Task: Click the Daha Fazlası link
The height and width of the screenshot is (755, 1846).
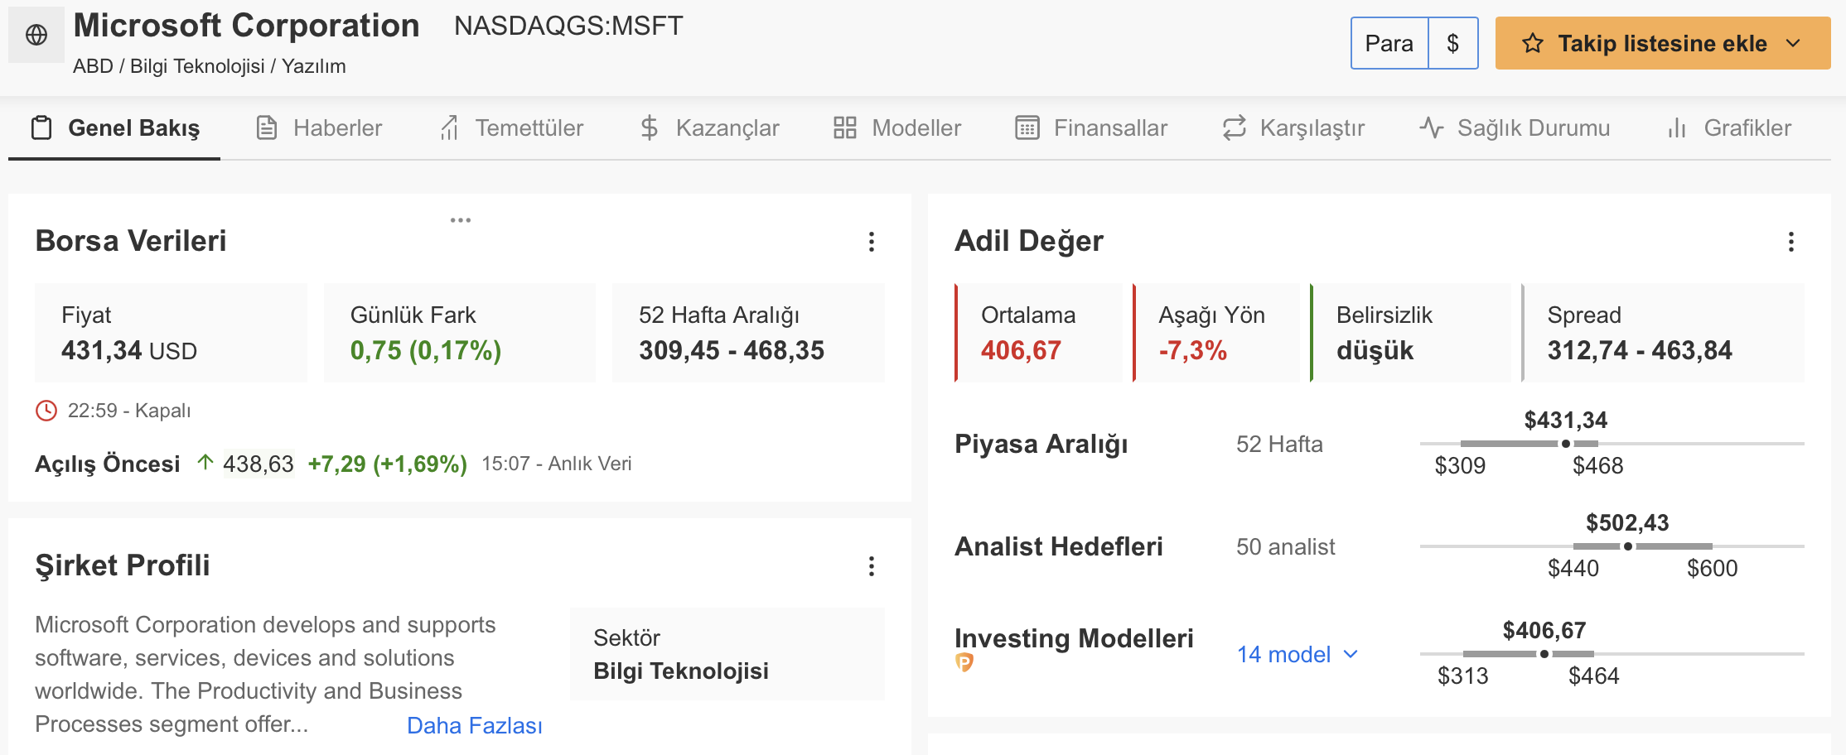Action: click(x=475, y=725)
